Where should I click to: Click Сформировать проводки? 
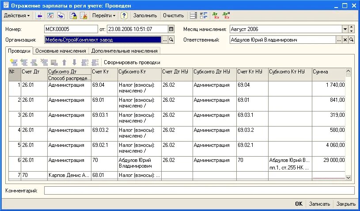coord(132,62)
